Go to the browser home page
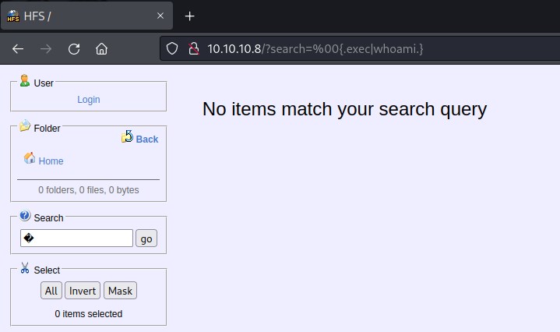 [101, 48]
